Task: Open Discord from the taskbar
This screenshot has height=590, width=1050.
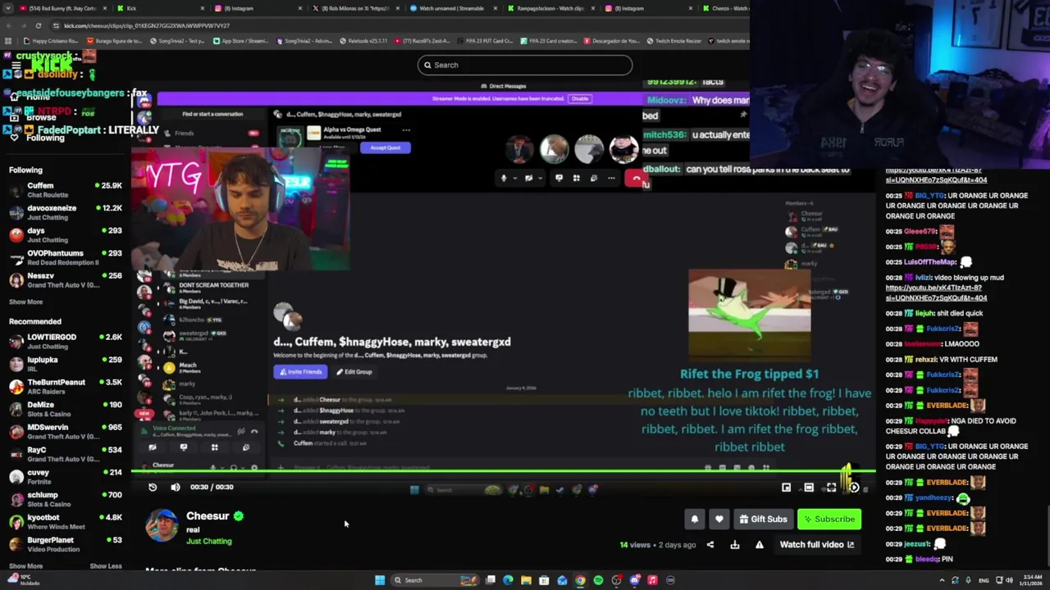Action: 634,580
